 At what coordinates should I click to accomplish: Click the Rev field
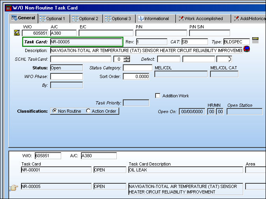(152, 42)
